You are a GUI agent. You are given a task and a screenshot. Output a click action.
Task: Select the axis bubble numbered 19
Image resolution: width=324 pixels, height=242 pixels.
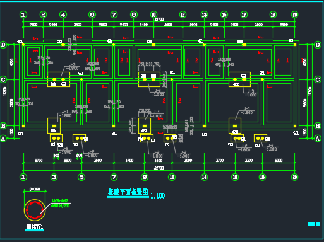click(273, 14)
